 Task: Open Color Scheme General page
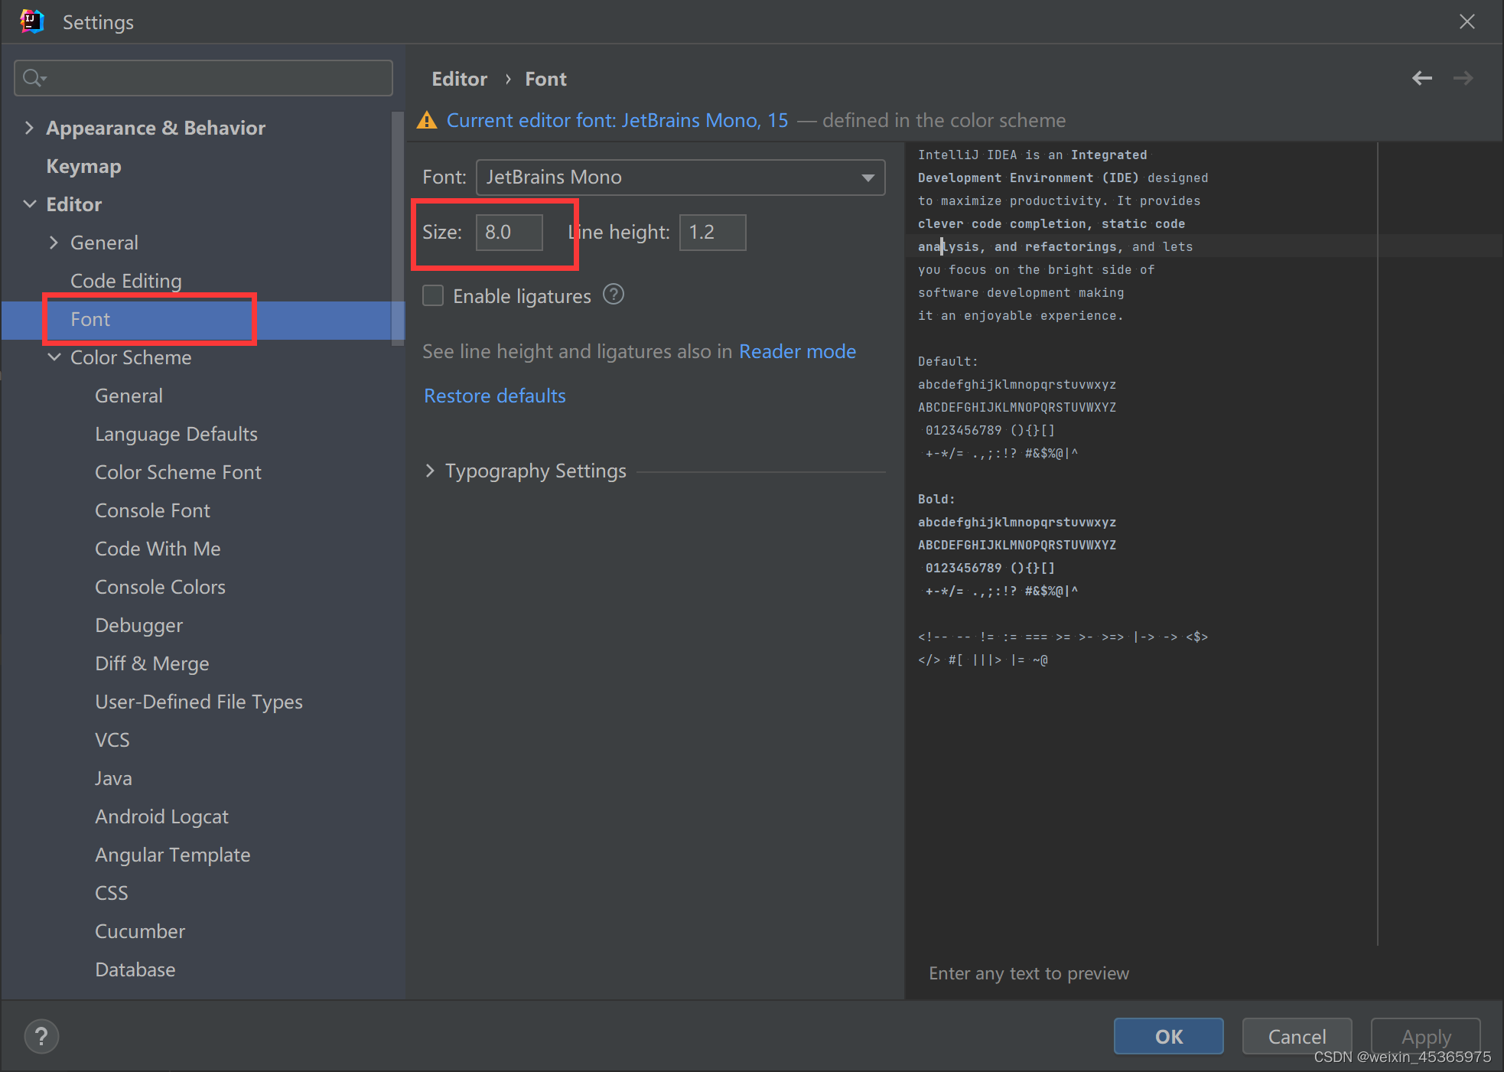129,396
